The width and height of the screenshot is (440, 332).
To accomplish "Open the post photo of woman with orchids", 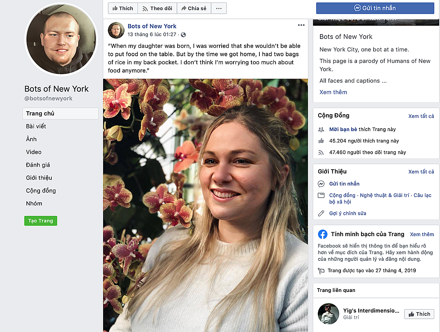I will [x=206, y=205].
